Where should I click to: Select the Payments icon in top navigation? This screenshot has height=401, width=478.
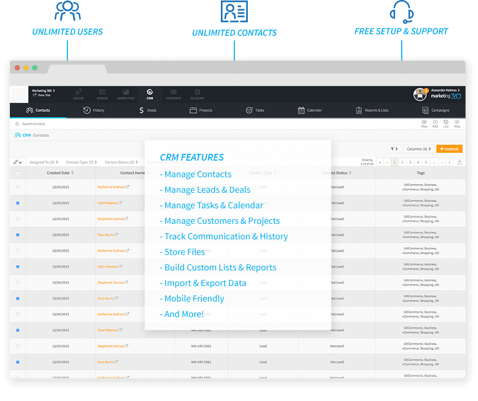(x=173, y=93)
